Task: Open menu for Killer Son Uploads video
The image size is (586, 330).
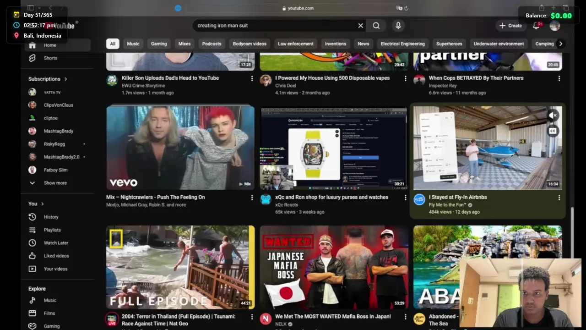Action: (x=252, y=78)
